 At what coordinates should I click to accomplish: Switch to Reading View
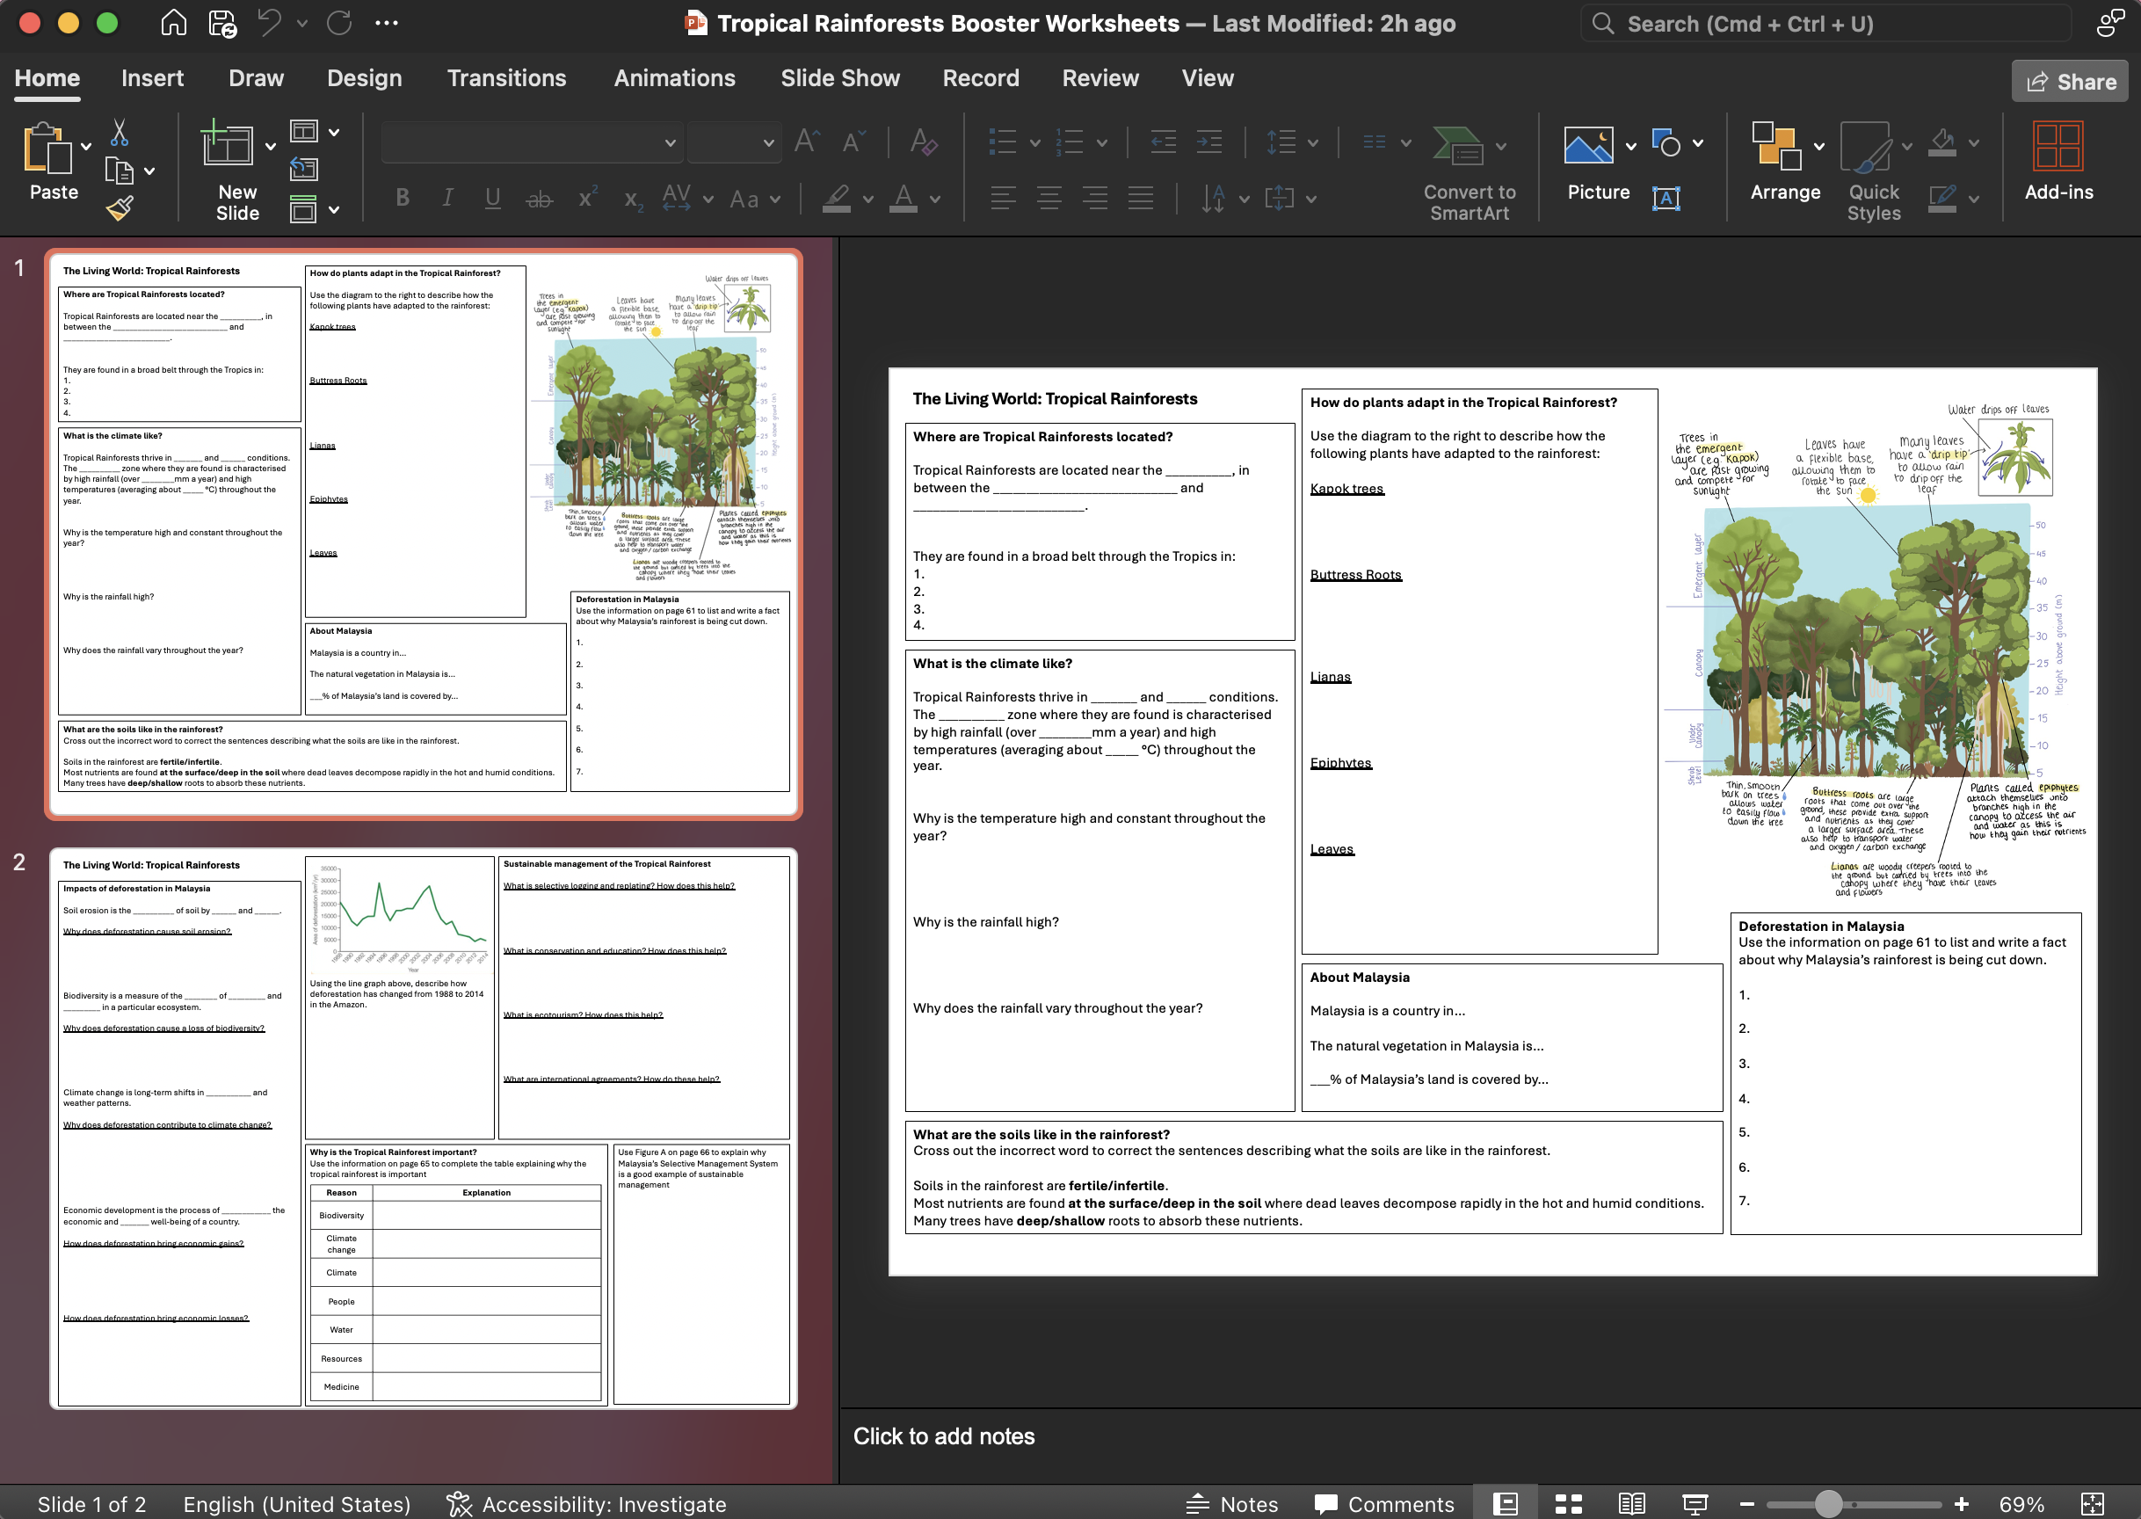pyautogui.click(x=1631, y=1504)
